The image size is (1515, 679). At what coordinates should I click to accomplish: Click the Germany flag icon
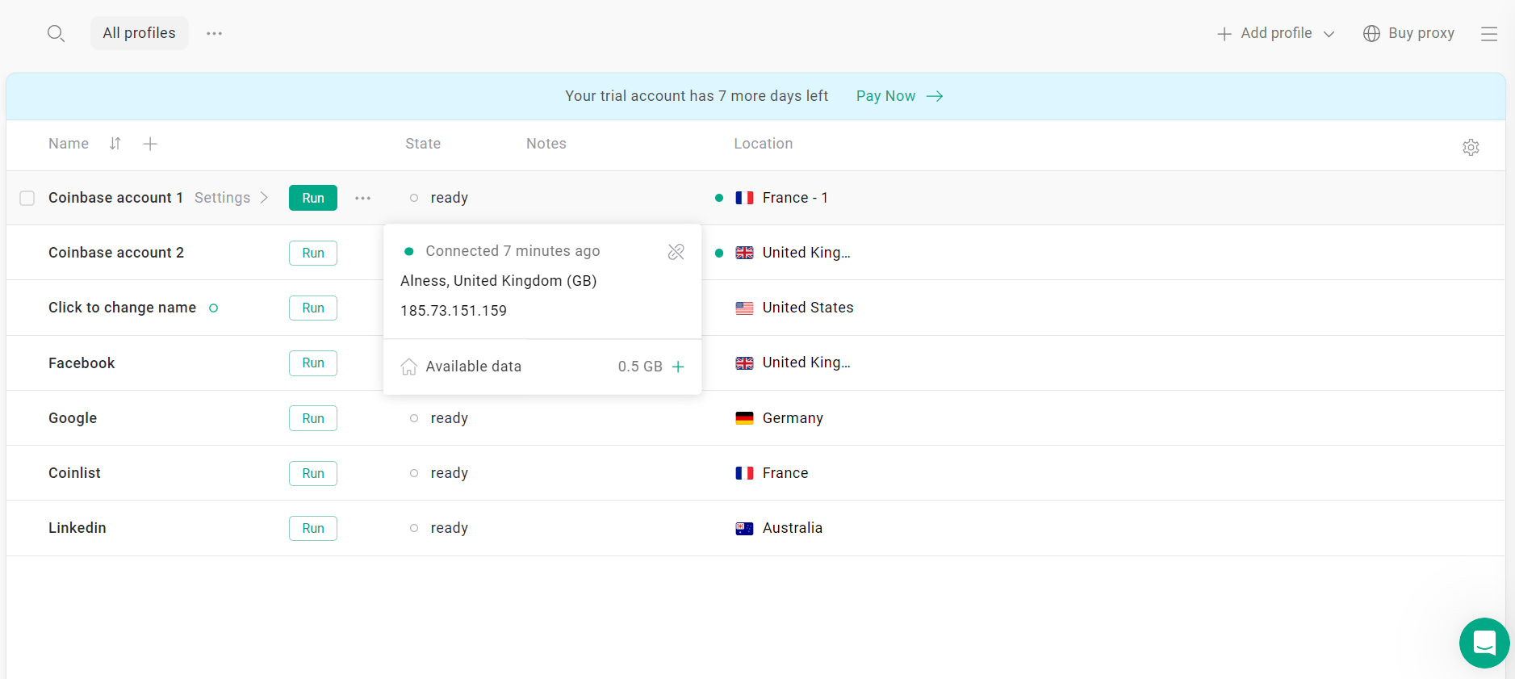coord(744,418)
